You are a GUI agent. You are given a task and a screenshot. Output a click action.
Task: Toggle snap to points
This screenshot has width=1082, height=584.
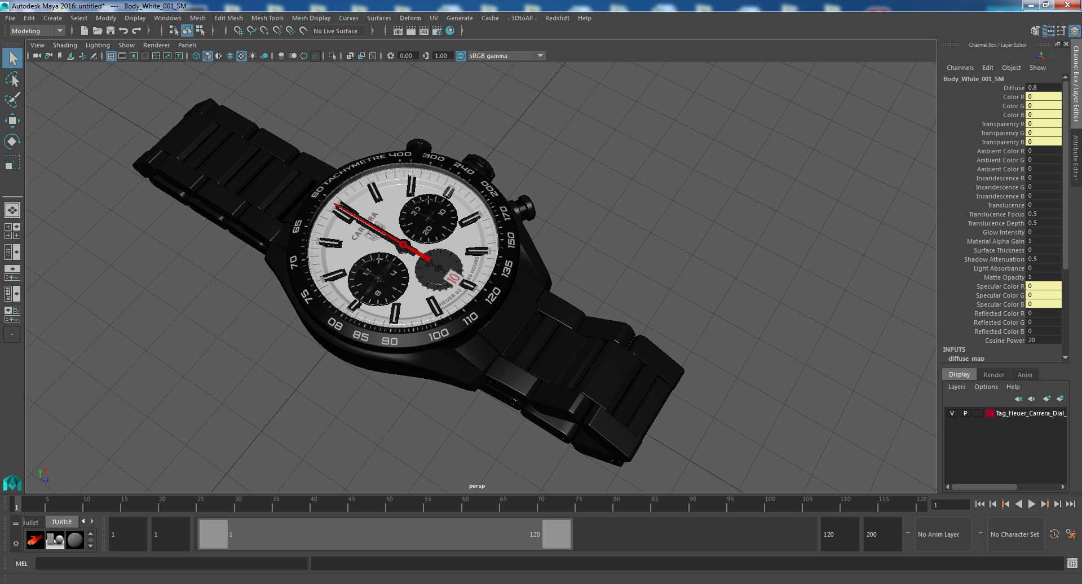tap(264, 31)
